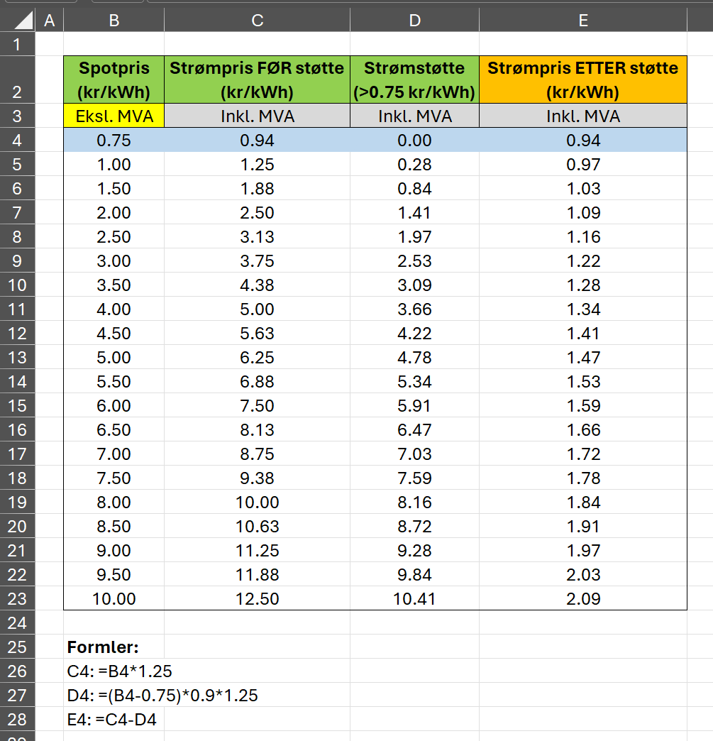This screenshot has height=741, width=713.
Task: Select cell C19 with value 10.00
Action: [257, 502]
